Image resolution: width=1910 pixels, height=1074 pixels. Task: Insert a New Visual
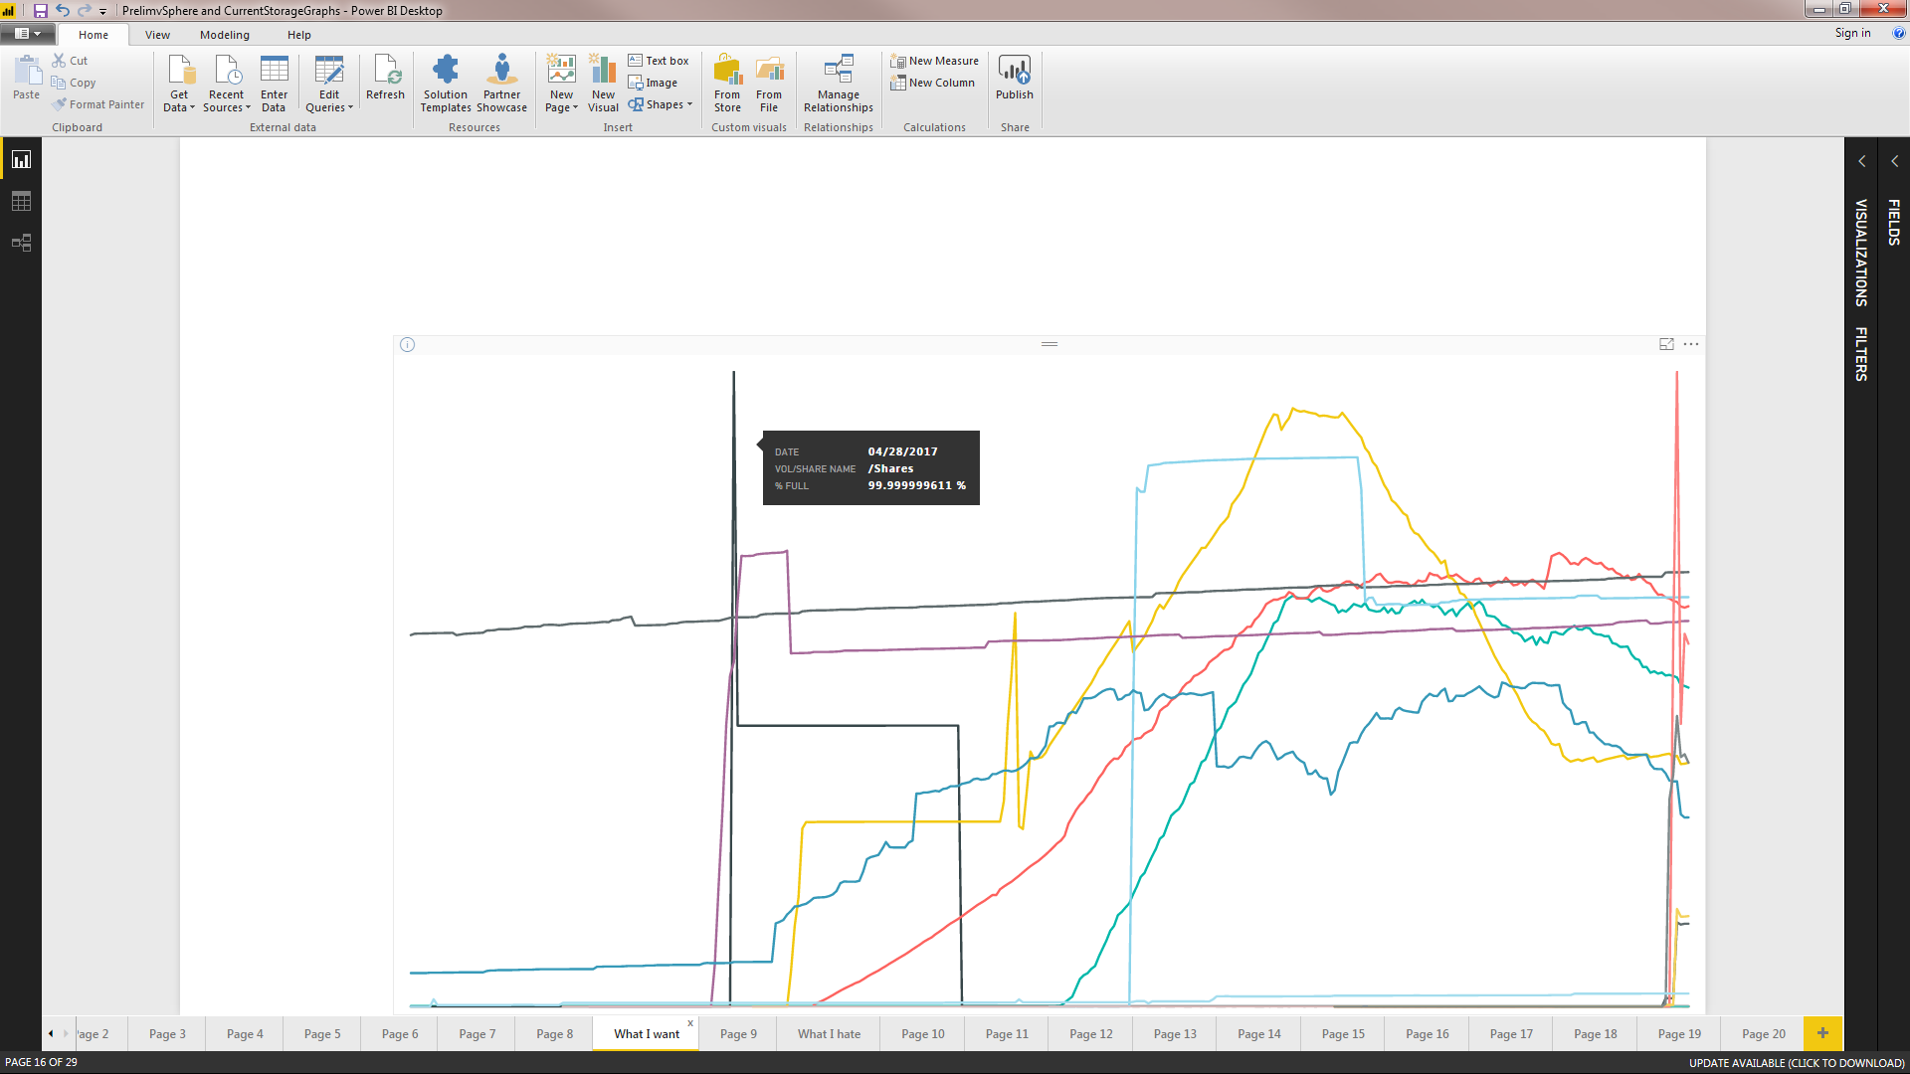603,84
